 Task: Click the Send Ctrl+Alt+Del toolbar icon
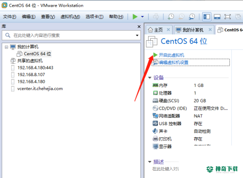pos(156,16)
